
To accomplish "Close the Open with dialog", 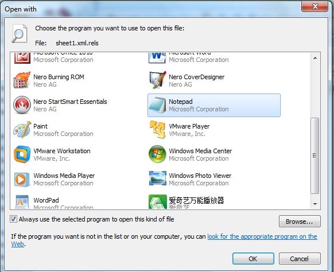I will click(x=315, y=6).
